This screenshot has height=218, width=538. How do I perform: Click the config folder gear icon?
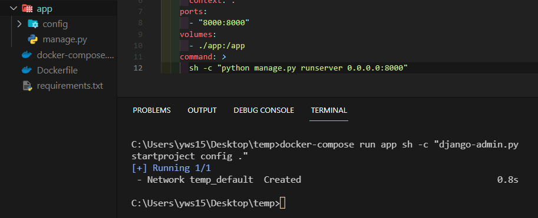pos(33,24)
